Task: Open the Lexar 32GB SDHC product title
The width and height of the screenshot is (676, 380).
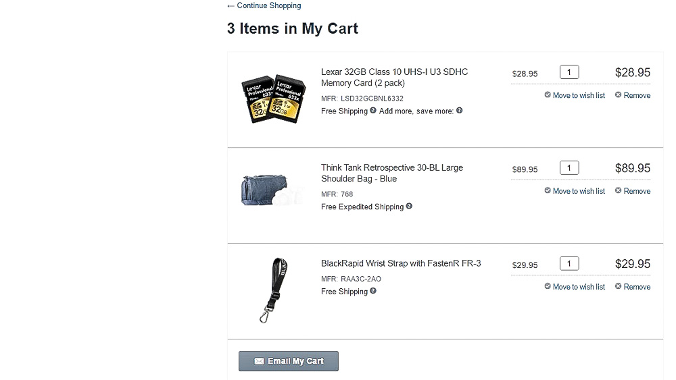Action: coord(394,78)
